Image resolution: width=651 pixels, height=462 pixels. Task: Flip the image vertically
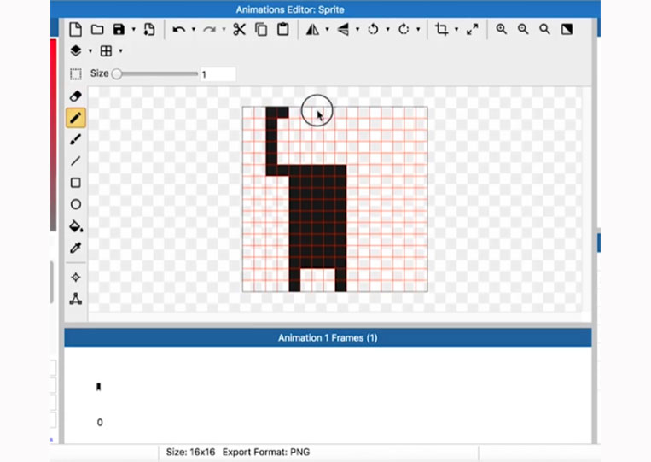[343, 30]
